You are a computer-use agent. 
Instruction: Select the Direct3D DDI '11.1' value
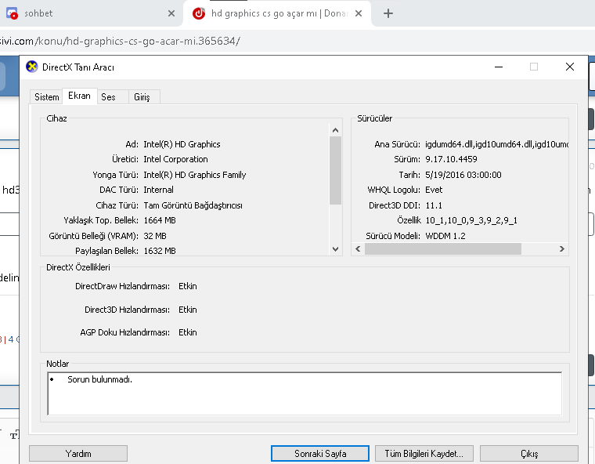(x=434, y=205)
